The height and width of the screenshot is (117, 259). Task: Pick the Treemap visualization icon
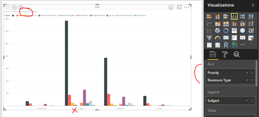(234, 31)
